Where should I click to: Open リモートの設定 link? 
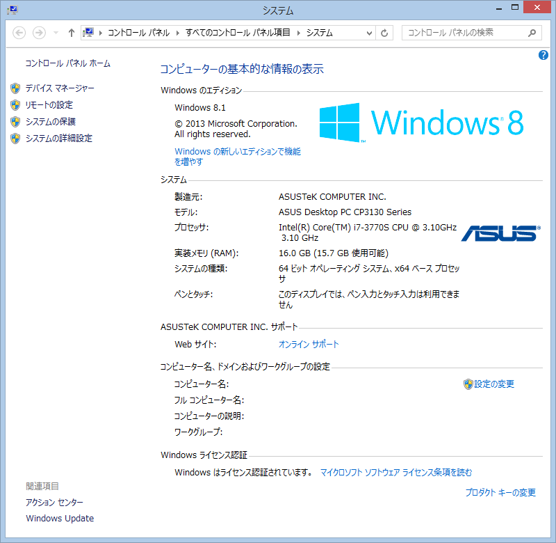tap(49, 104)
